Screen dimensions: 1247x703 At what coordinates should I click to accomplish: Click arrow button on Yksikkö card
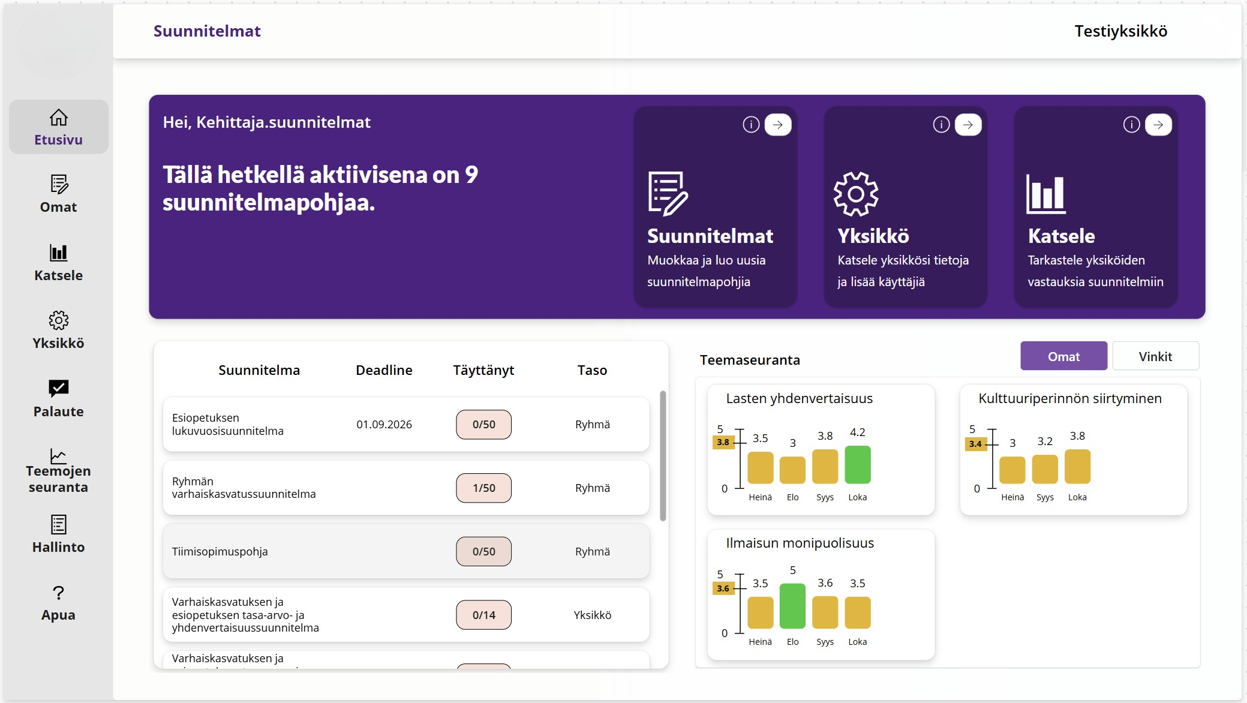[x=968, y=125]
